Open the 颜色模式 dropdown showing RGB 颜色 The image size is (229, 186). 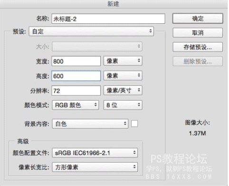tap(76, 105)
